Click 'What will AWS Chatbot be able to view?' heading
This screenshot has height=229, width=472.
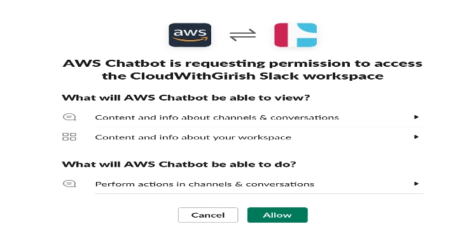[186, 98]
